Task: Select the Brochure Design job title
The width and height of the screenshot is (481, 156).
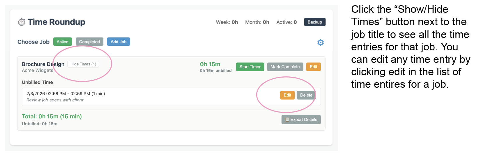Action: pos(43,64)
